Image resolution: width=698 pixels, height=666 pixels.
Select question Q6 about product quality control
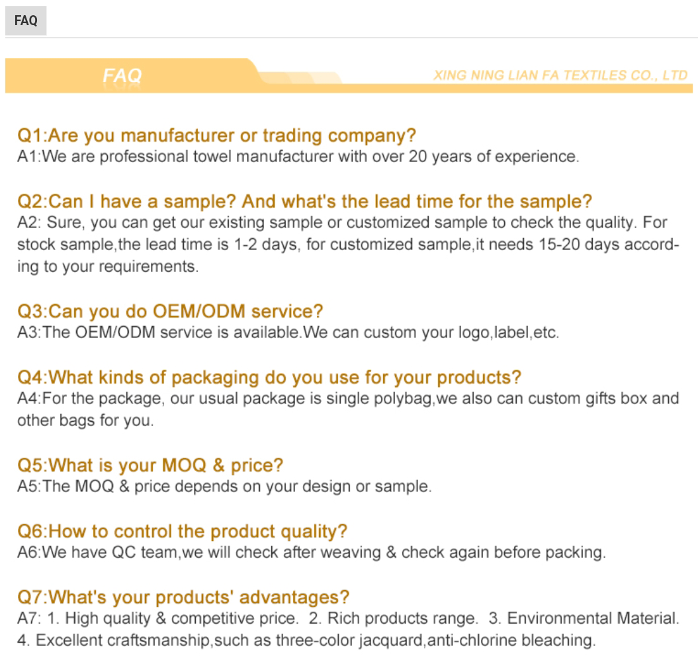182,531
